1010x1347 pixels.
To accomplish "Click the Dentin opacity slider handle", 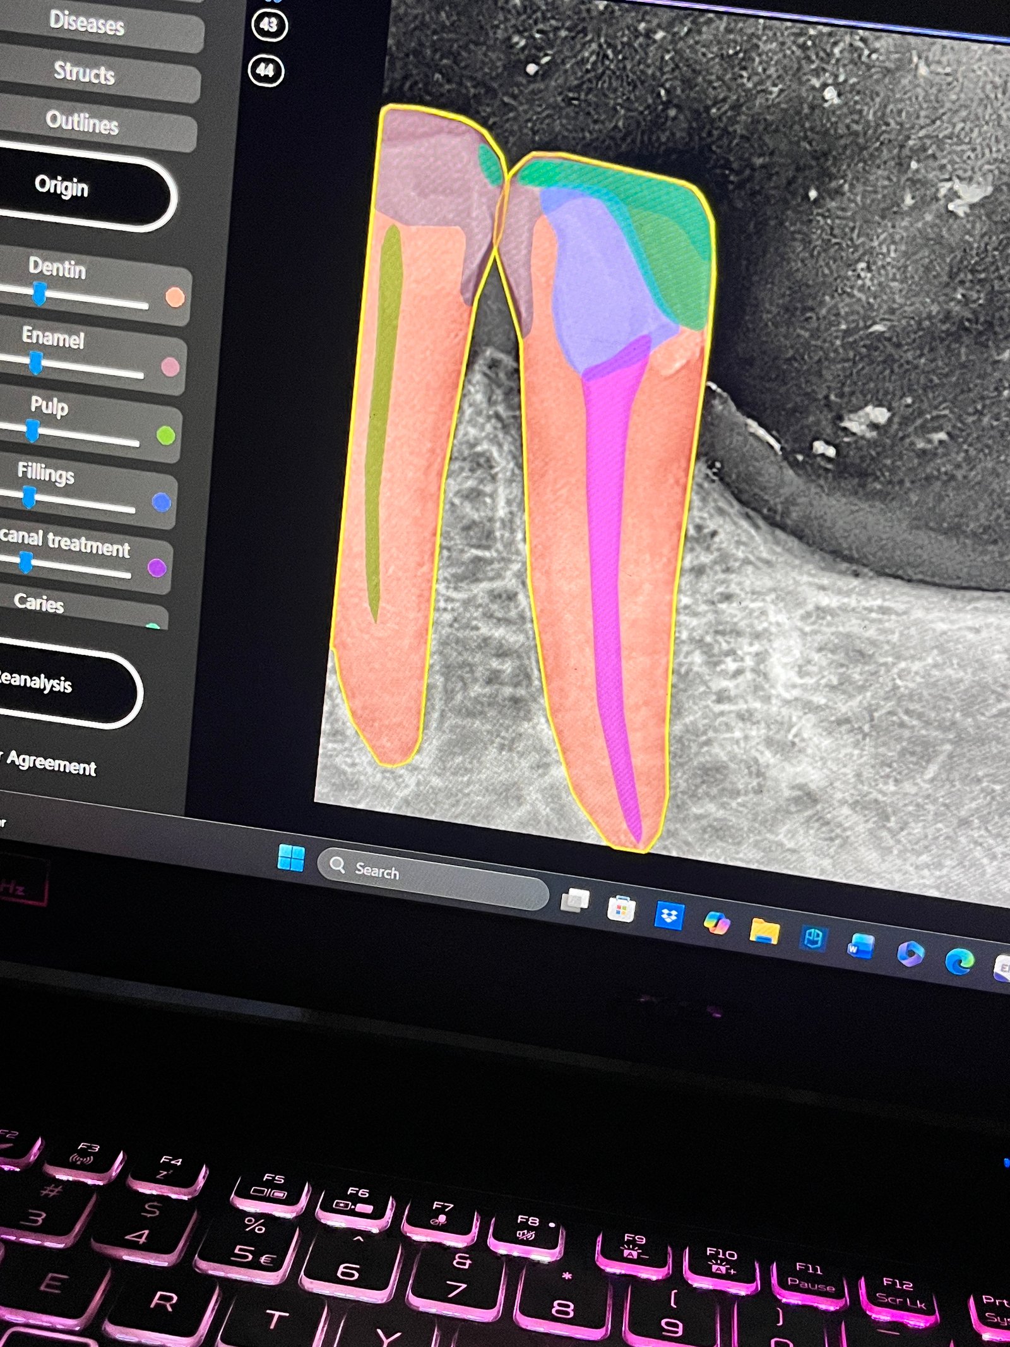I will click(39, 292).
